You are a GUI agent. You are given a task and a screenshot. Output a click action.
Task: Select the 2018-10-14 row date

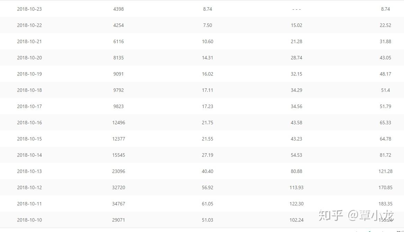(29, 155)
